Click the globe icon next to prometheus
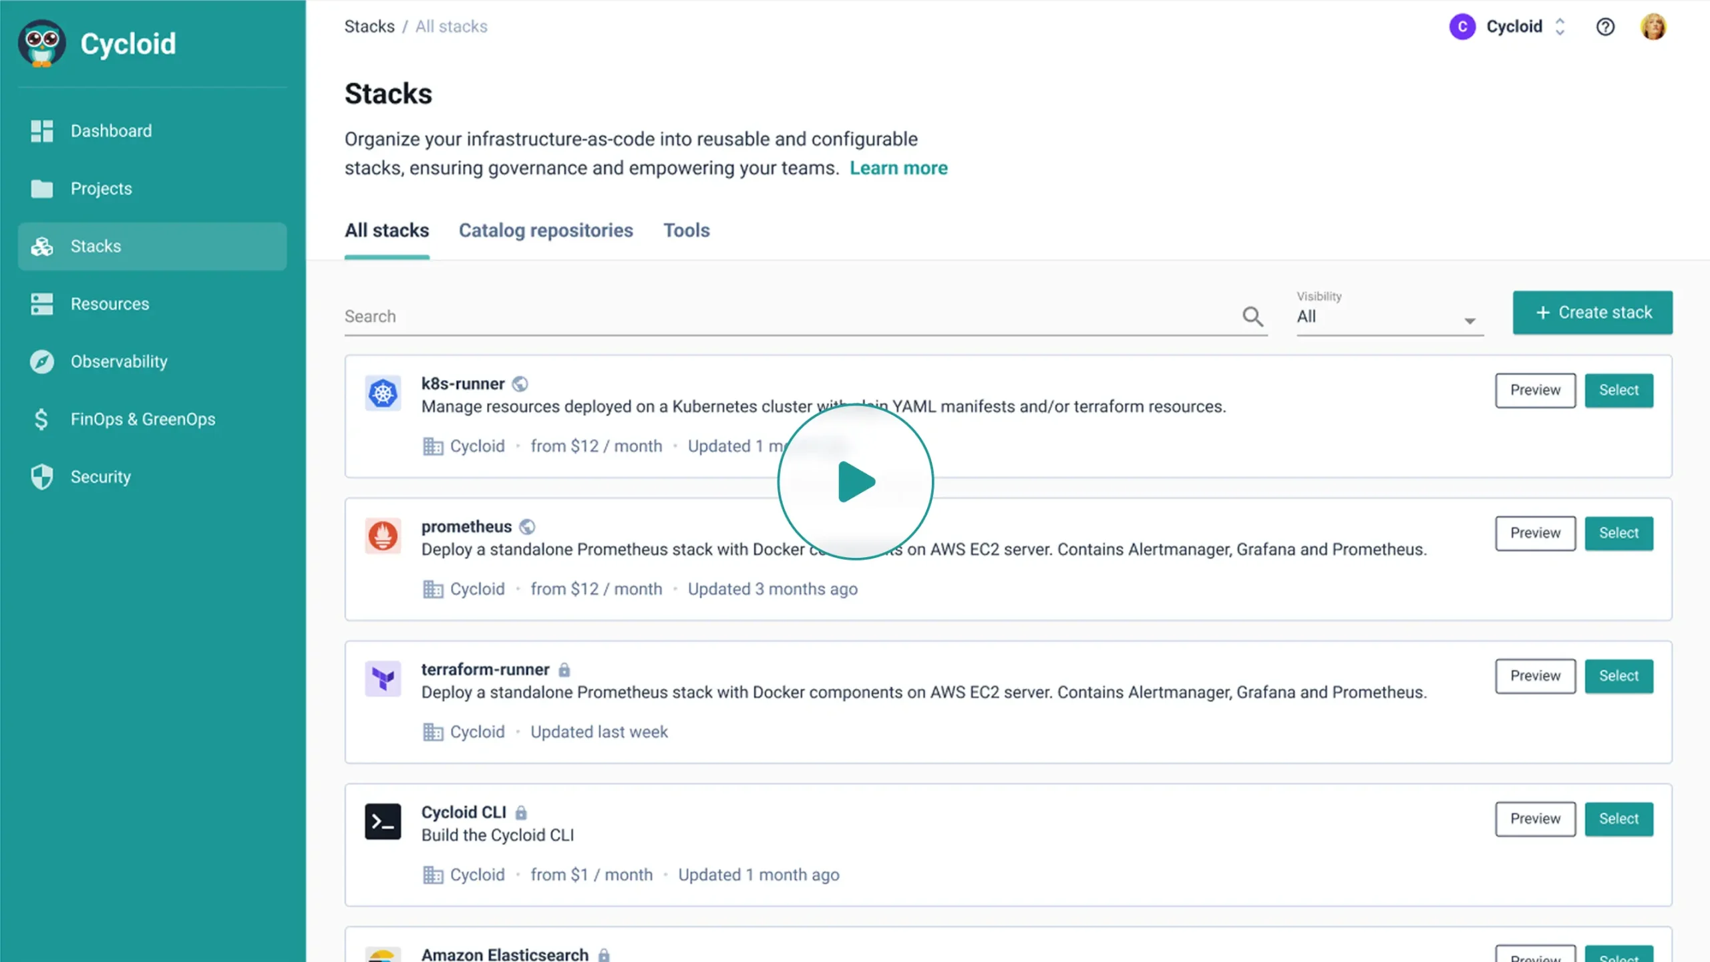The height and width of the screenshot is (962, 1710). (527, 526)
